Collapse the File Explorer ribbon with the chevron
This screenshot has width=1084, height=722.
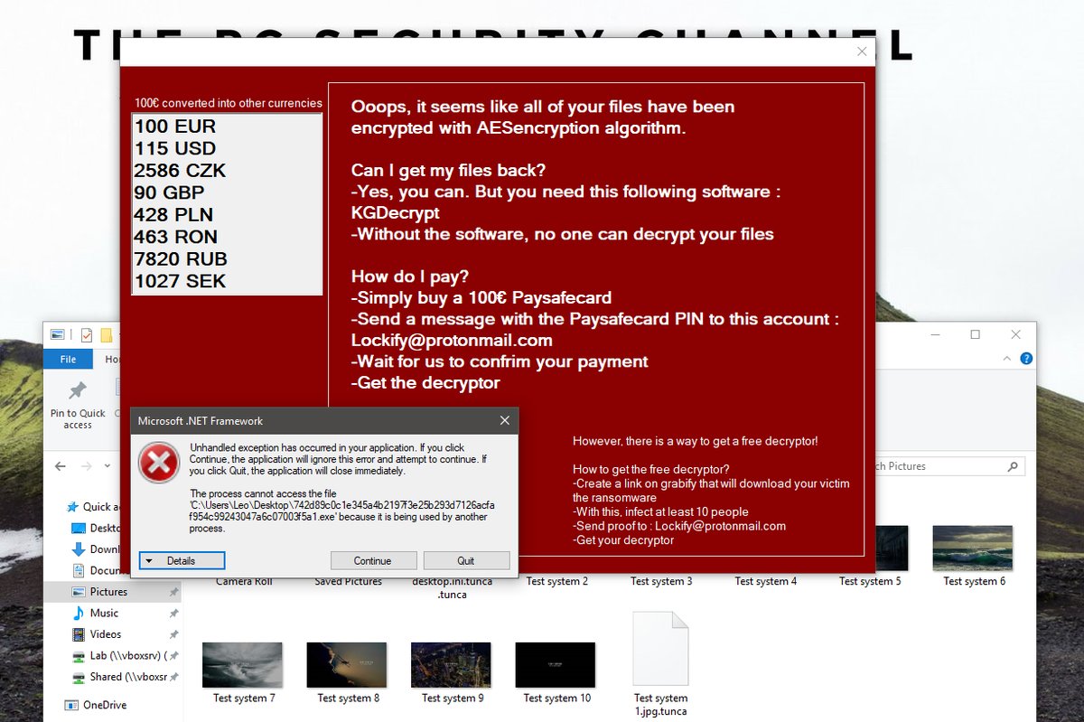[x=1009, y=359]
